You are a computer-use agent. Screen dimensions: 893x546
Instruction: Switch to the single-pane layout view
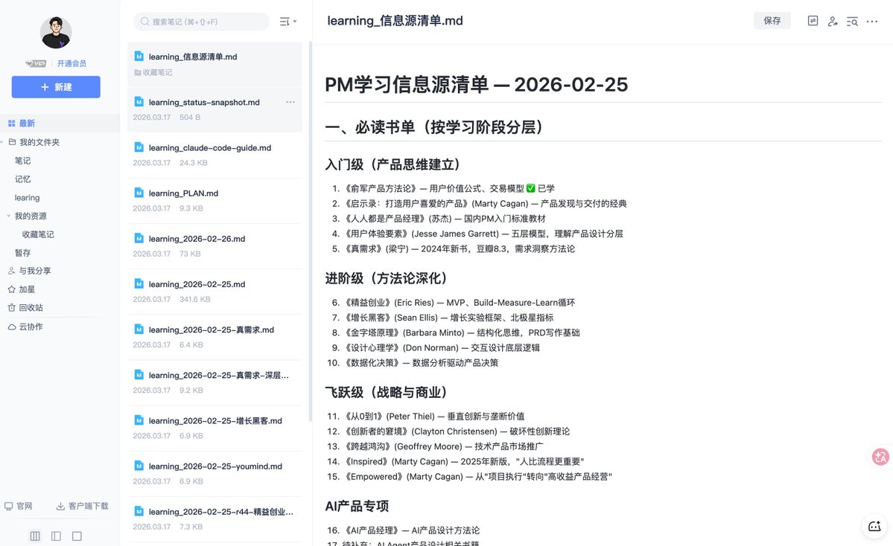77,536
